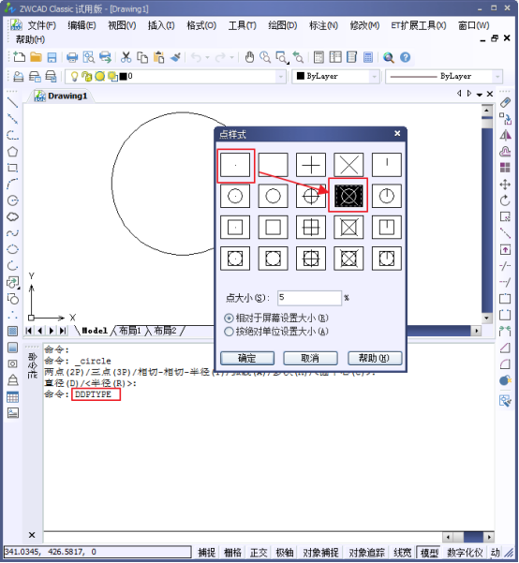This screenshot has width=519, height=563.
Task: Click the 点大小 point size field
Action: (x=309, y=298)
